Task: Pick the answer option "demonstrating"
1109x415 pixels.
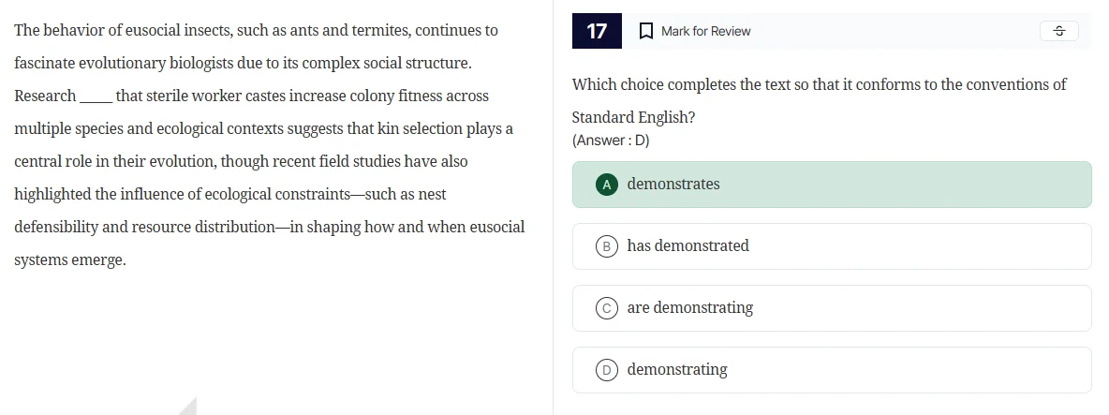Action: (676, 369)
